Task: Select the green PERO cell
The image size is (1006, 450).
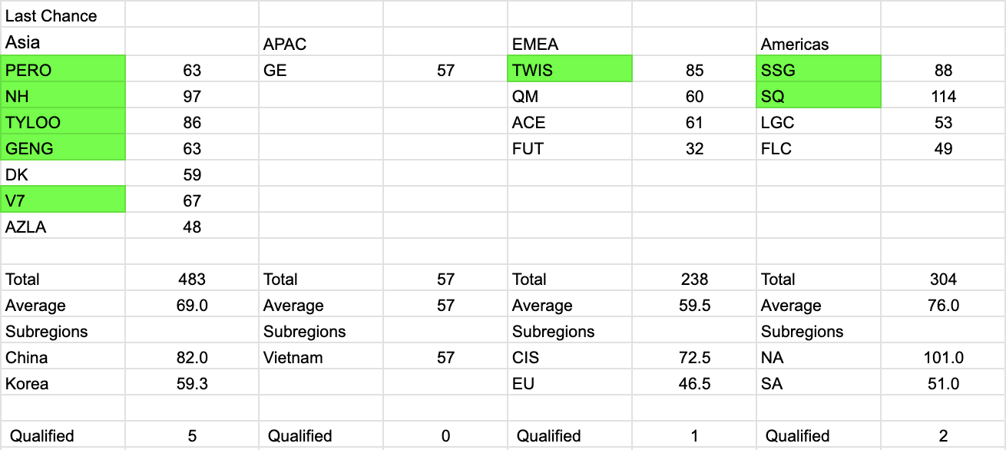Action: (x=63, y=71)
